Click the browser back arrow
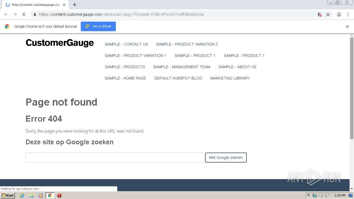 coord(6,14)
